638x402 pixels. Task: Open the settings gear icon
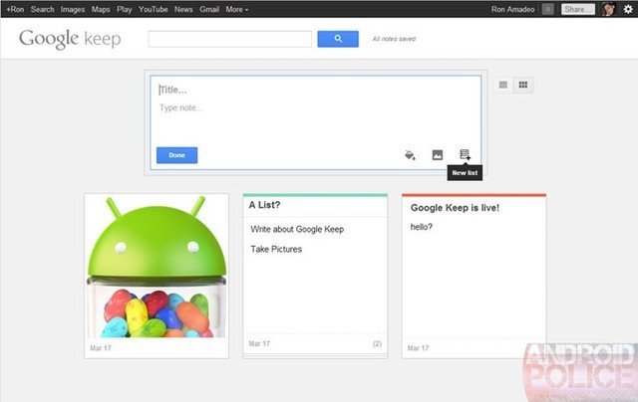[x=628, y=9]
